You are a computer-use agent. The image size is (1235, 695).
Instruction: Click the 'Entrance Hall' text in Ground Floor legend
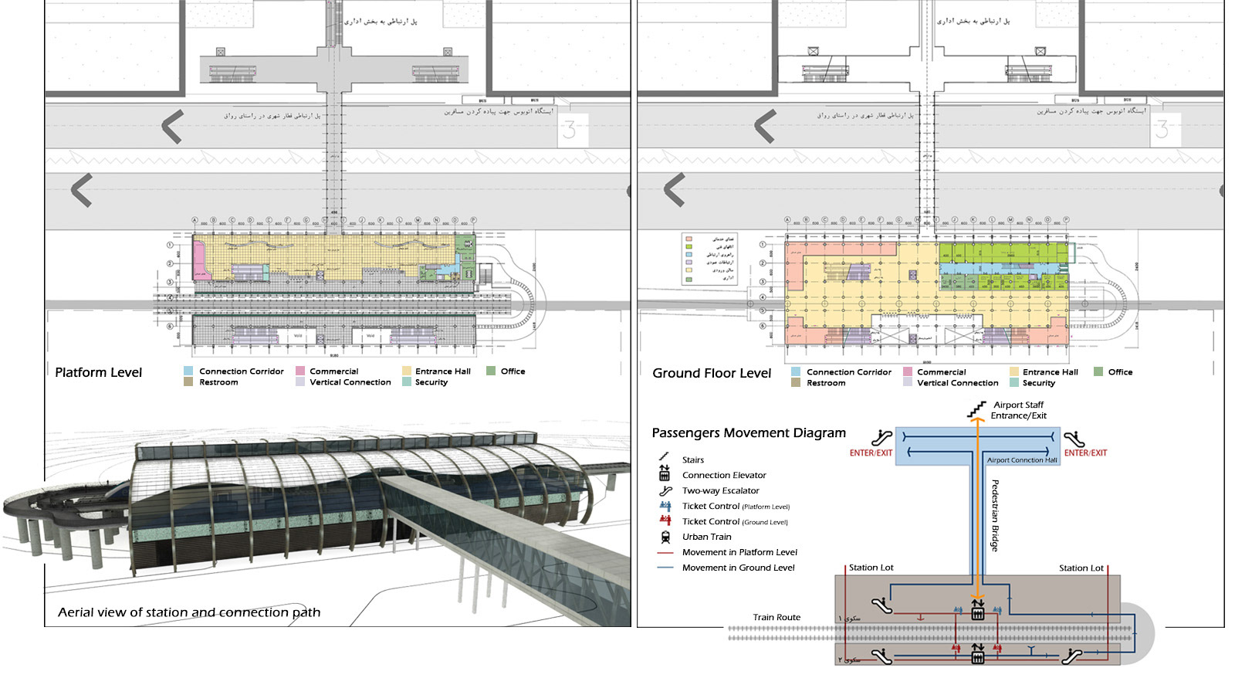coord(1051,372)
